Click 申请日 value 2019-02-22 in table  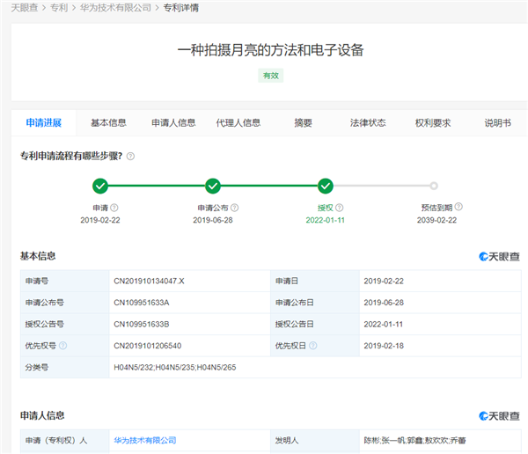(384, 281)
